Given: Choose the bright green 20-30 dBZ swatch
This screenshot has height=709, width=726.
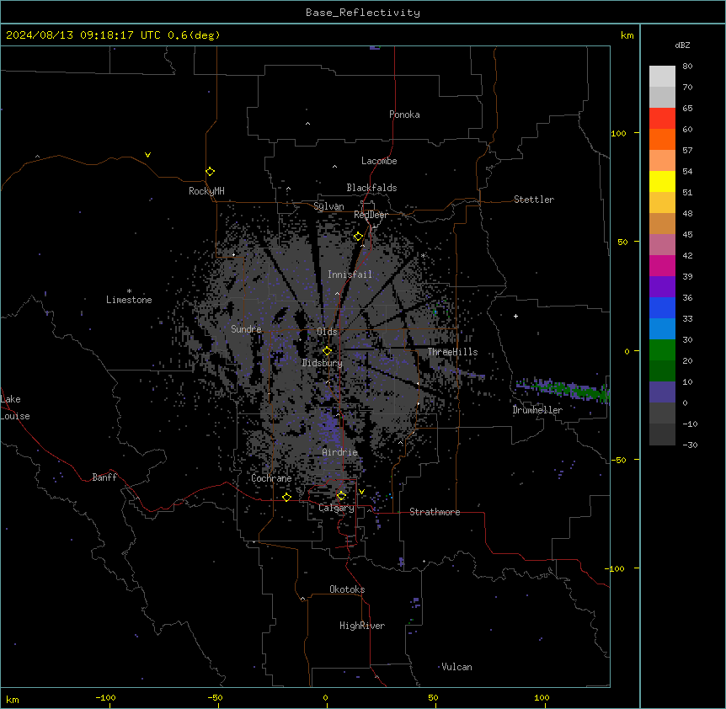Looking at the screenshot, I should click(x=662, y=350).
